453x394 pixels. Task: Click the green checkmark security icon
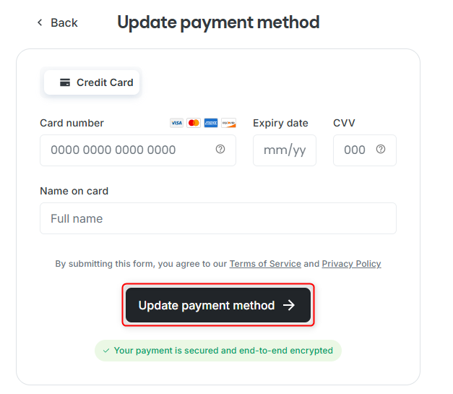[x=106, y=351]
